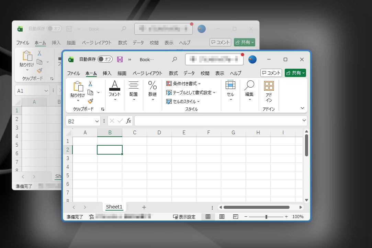The image size is (372, 248).
Task: Open the データ tab in front window
Action: [189, 73]
